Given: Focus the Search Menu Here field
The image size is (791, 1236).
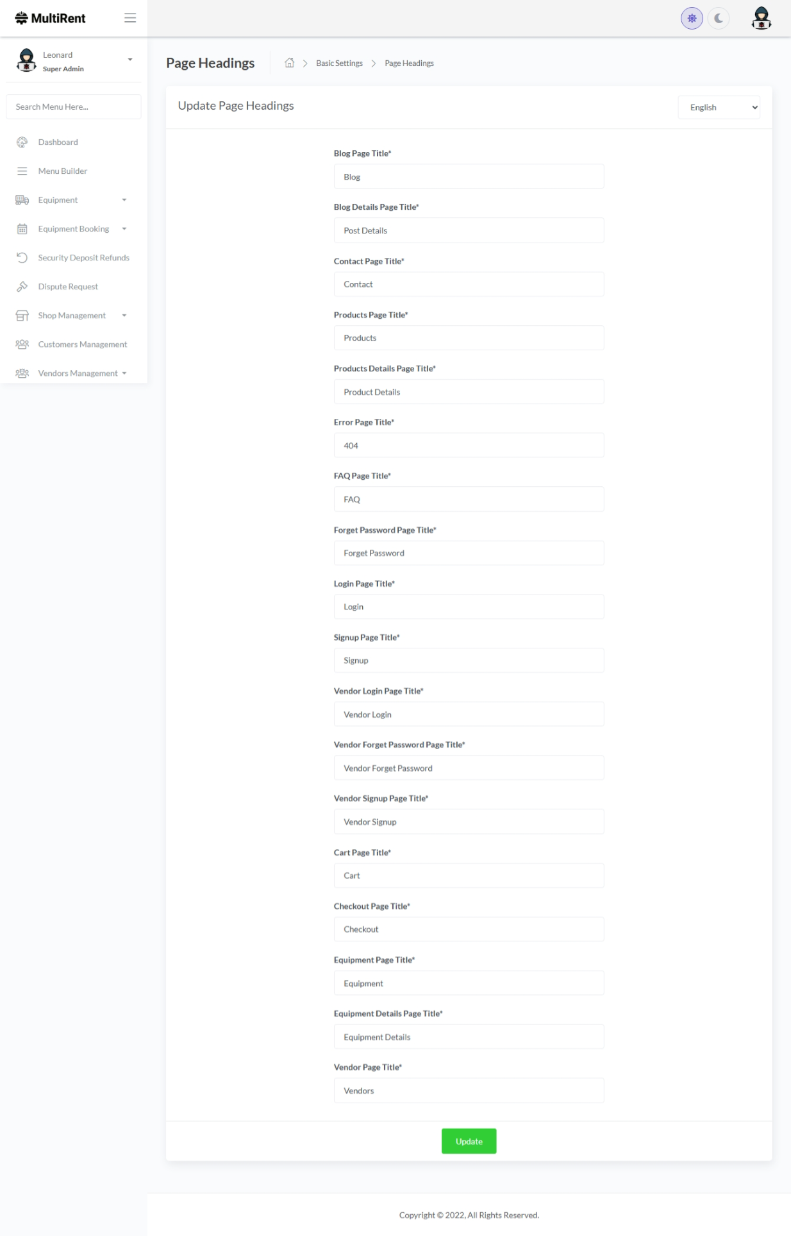Looking at the screenshot, I should tap(74, 107).
